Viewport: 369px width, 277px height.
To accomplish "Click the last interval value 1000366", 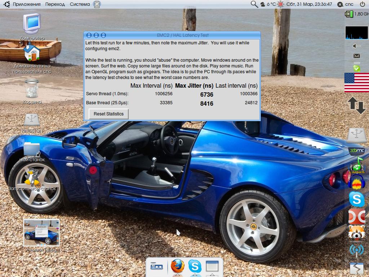I will pos(249,94).
